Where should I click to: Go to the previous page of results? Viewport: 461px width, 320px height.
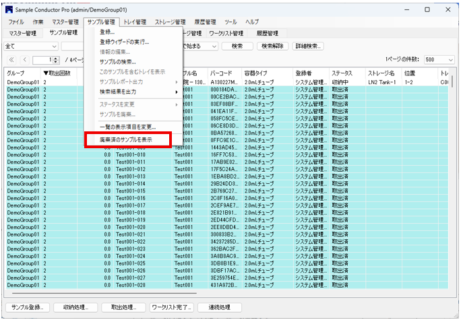(24, 60)
